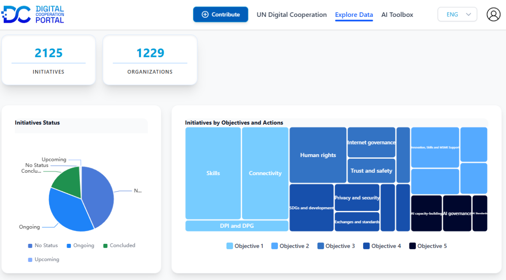The image size is (506, 280).
Task: Expand the Connectivity treemap block
Action: (x=265, y=173)
